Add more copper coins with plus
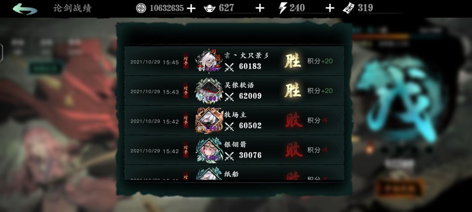 (191, 8)
